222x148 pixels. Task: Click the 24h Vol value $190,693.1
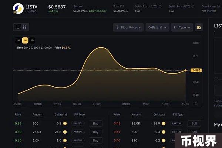[x=80, y=11]
